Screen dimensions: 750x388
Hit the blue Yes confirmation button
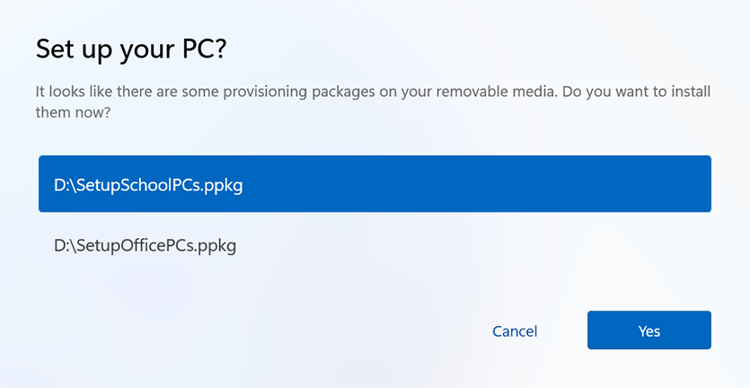tap(649, 331)
